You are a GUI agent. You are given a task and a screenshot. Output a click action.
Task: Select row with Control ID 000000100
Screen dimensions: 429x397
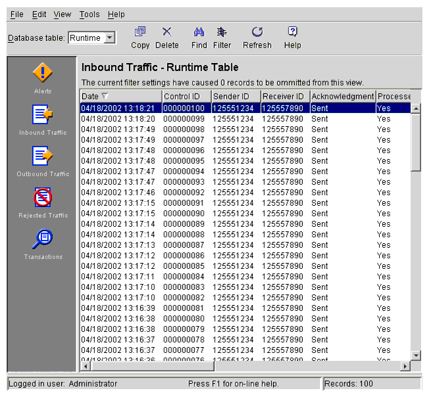tap(246, 108)
